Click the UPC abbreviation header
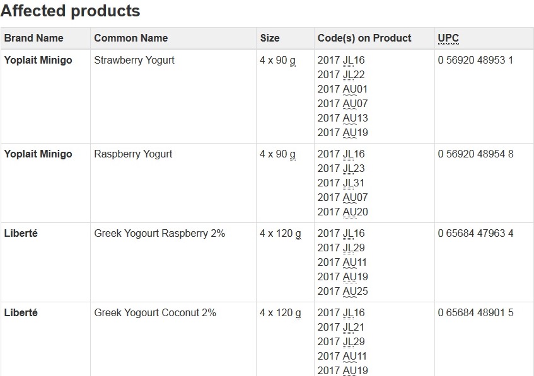The width and height of the screenshot is (534, 376). pos(448,38)
